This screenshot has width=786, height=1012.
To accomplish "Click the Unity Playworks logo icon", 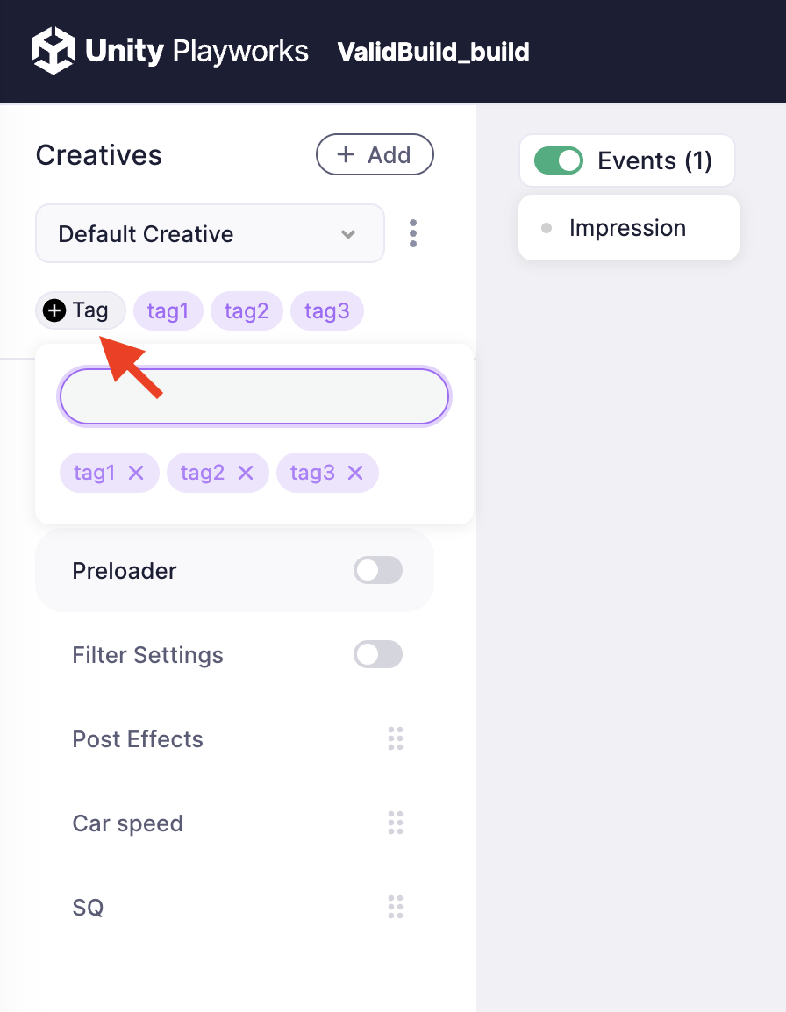I will (54, 51).
